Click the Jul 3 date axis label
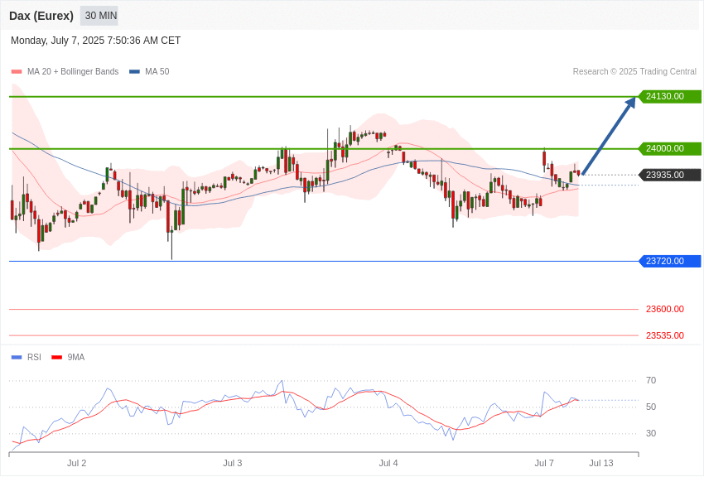Screen dimensions: 704x477 233,463
